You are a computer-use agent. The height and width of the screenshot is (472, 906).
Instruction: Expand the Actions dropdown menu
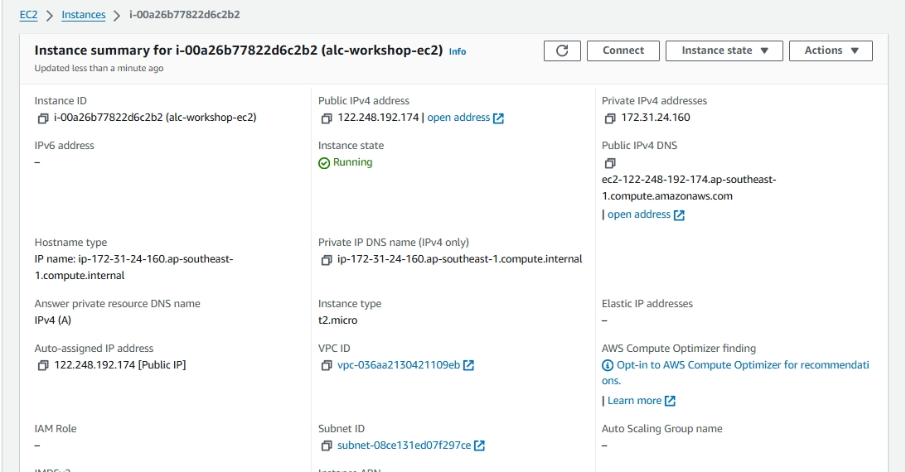click(x=830, y=51)
